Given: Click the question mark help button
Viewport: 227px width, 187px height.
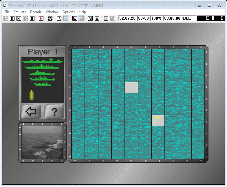Looking at the screenshot, I should coord(54,111).
